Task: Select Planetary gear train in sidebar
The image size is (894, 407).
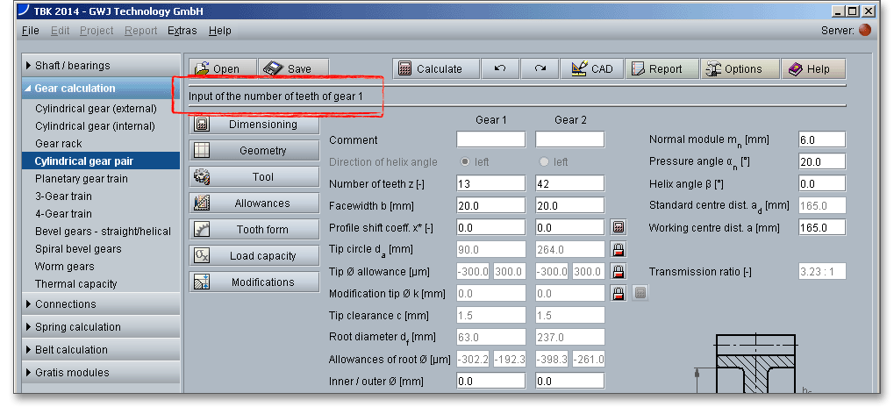Action: point(82,179)
